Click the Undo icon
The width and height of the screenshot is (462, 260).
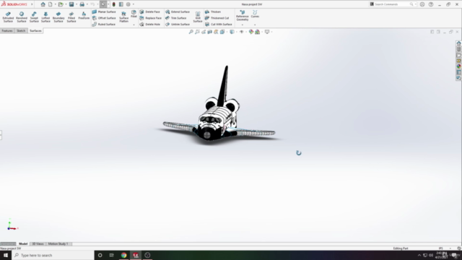[92, 4]
